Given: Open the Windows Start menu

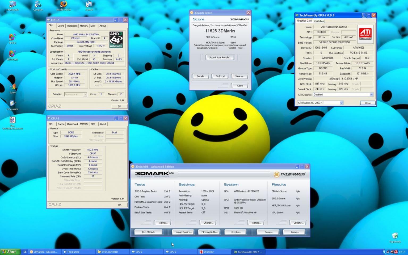Looking at the screenshot, I should pos(10,252).
